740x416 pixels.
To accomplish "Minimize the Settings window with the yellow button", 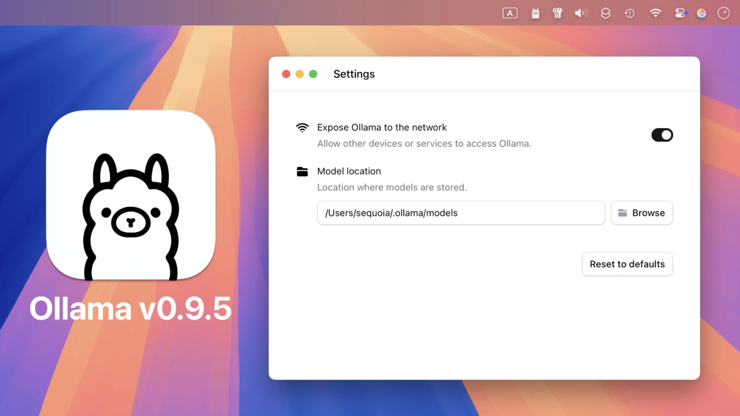I will [x=299, y=74].
